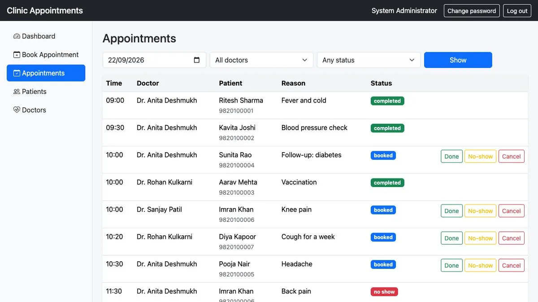Click the Clinic Appointments brand title
This screenshot has width=538, height=302.
pos(45,11)
